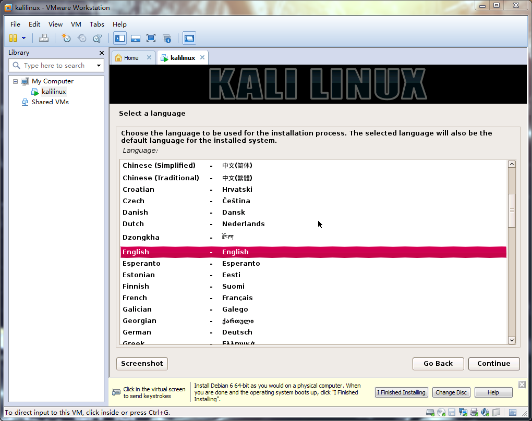Open the Edit menu
Screen dimensions: 532x421
(34, 24)
